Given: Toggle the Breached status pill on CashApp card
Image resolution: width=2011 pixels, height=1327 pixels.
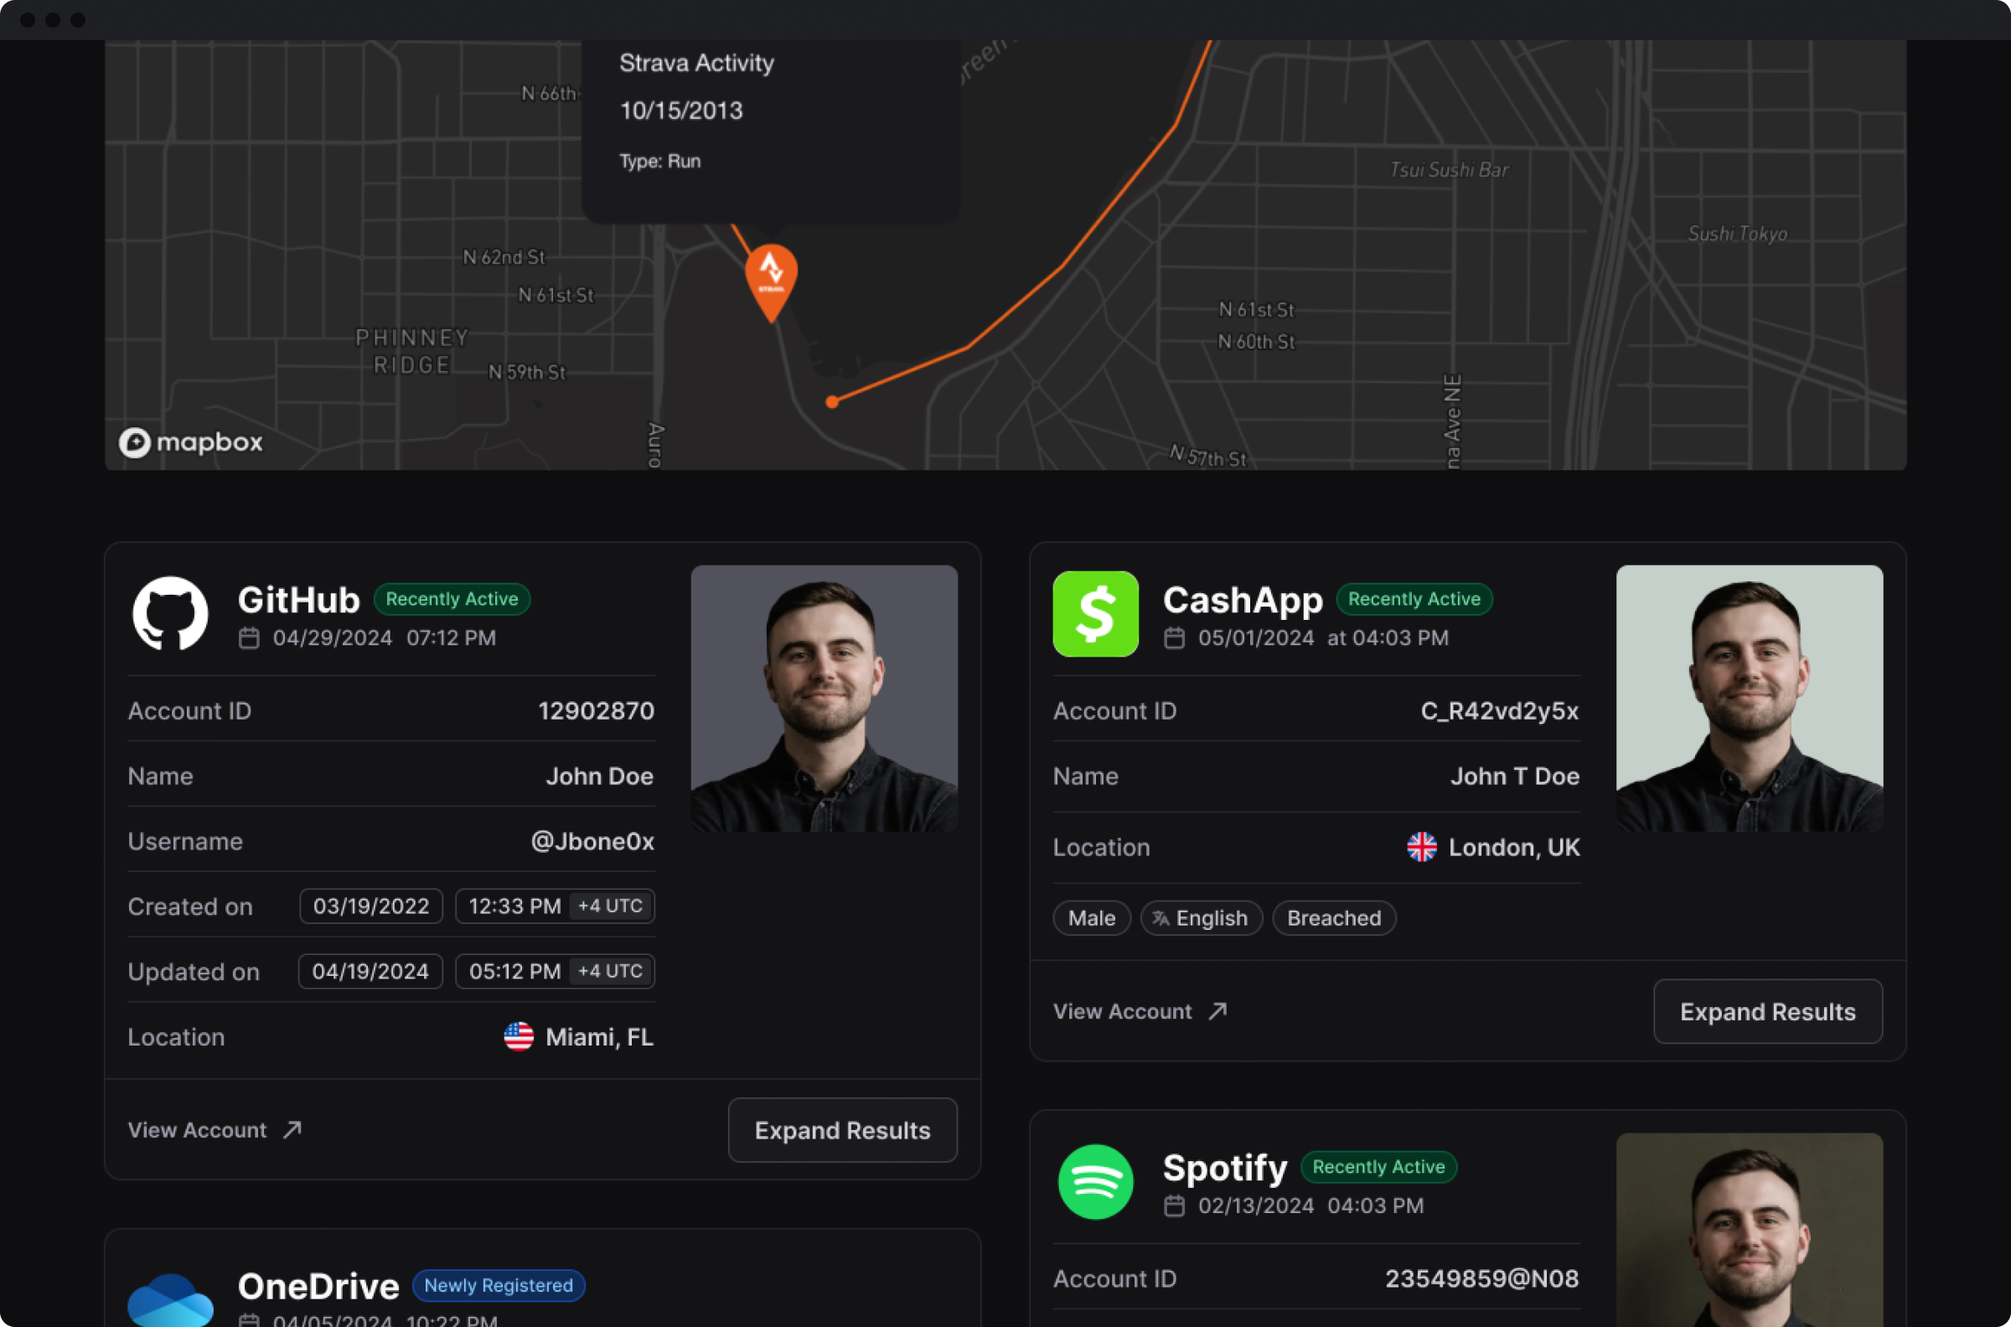Looking at the screenshot, I should point(1334,918).
